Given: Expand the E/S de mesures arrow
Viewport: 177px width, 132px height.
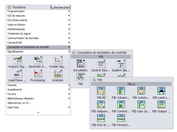Looking at the screenshot, I should [x=69, y=16].
